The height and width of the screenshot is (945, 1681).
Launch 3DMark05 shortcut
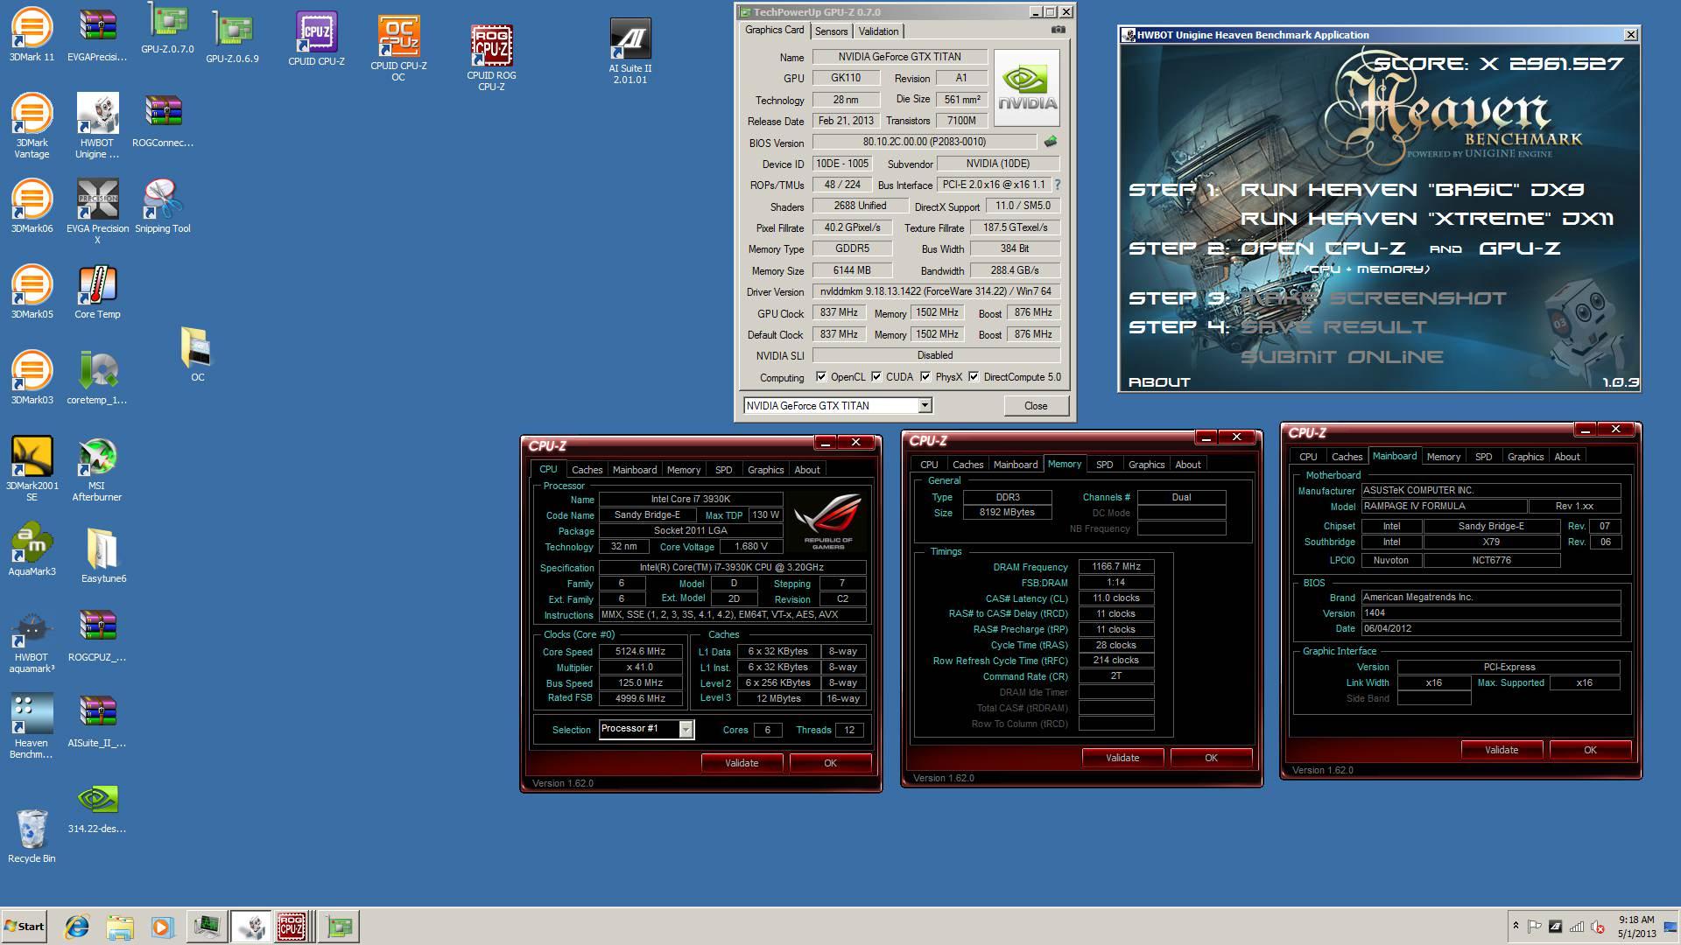[32, 292]
